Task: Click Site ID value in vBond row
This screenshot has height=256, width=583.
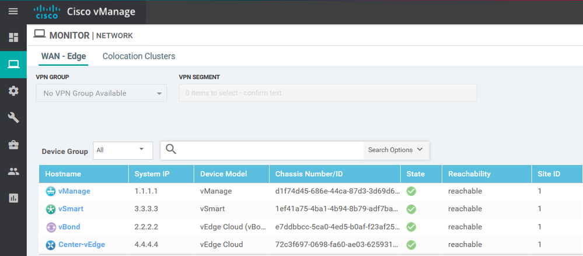Action: point(539,227)
